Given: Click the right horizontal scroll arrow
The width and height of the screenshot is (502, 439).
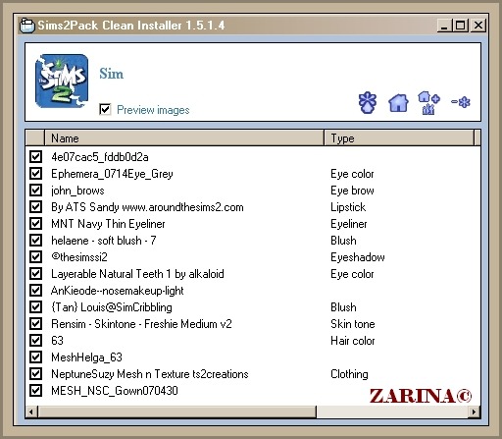Looking at the screenshot, I should point(475,412).
